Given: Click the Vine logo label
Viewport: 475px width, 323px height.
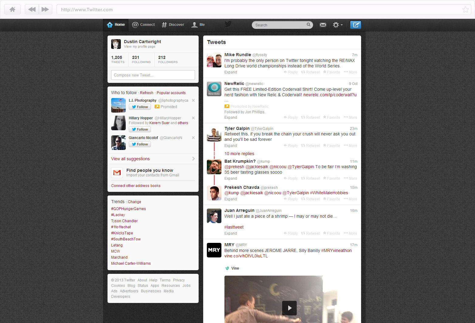Looking at the screenshot, I should coord(232,268).
